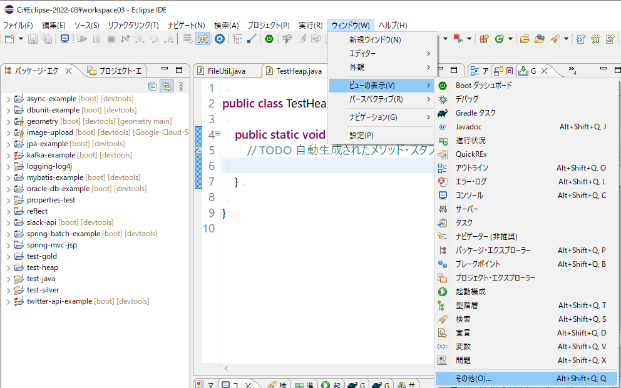
Task: Show the 問題 view
Action: [526, 361]
